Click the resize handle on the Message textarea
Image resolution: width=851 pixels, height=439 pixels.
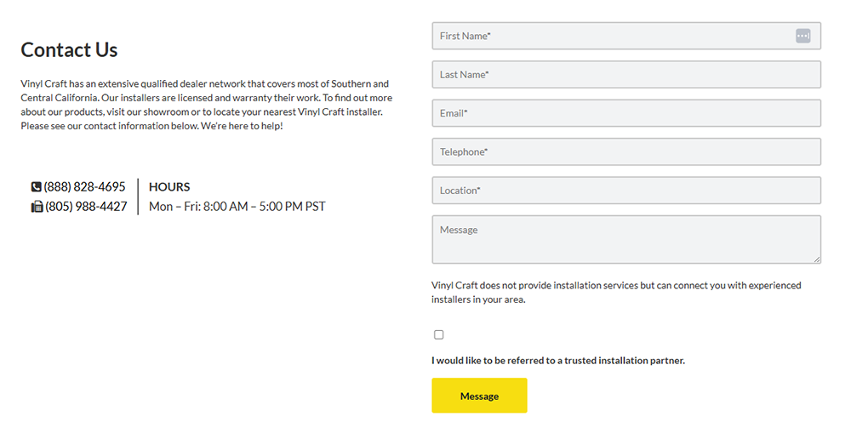click(817, 259)
